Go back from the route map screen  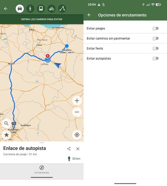pyautogui.click(x=6, y=9)
